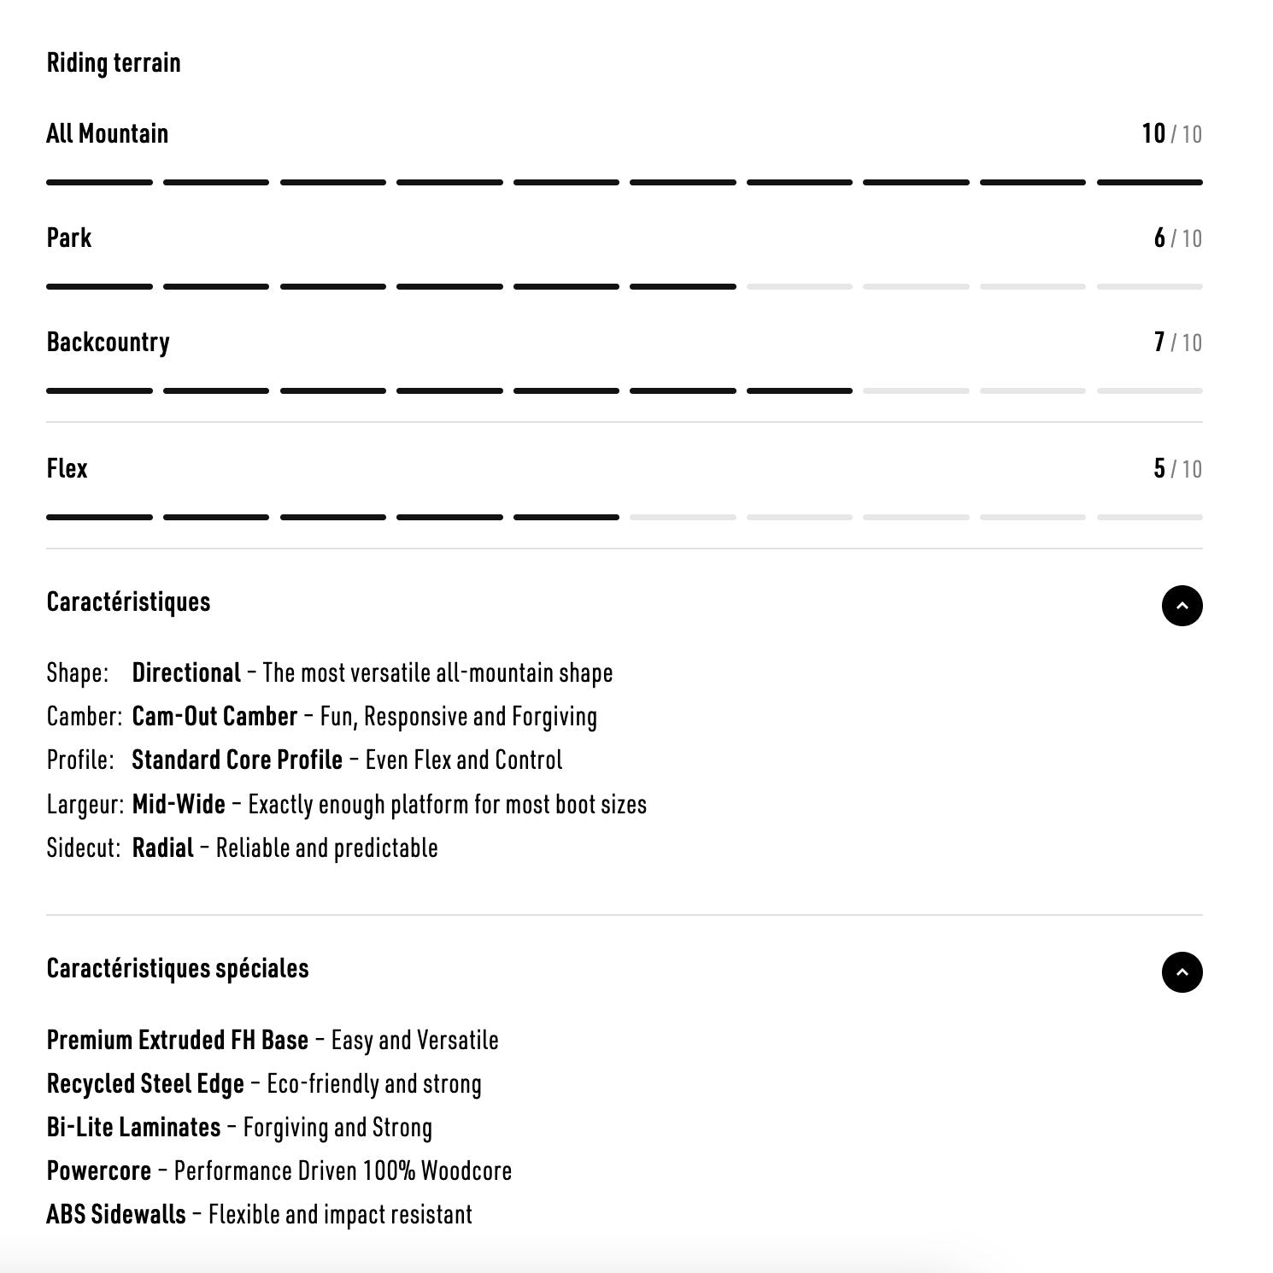
Task: Select the ABS Sidewalls feature text
Action: (x=116, y=1215)
